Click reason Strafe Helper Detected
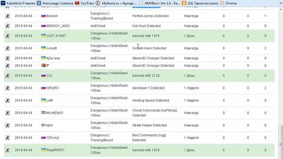 [149, 125]
